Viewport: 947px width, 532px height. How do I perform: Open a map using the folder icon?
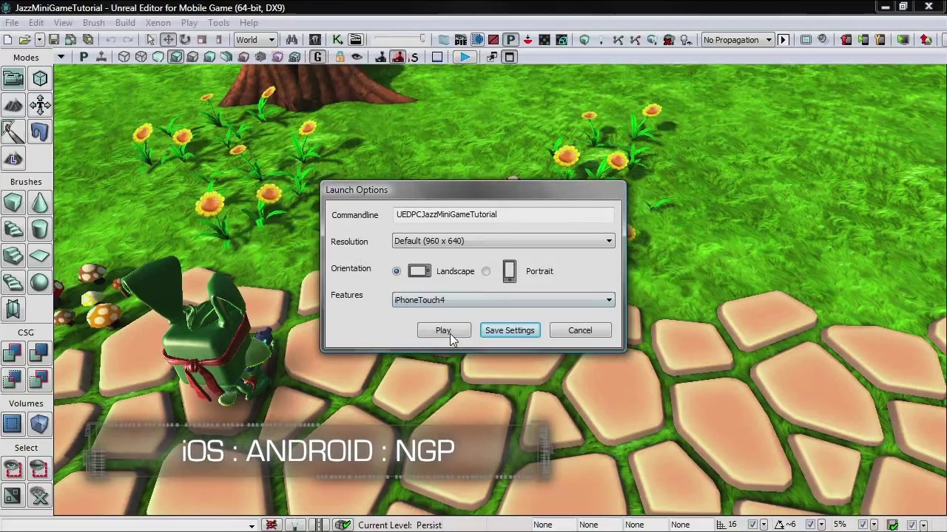pos(24,40)
